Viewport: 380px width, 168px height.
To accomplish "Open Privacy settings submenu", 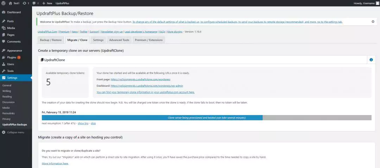I will pos(6,119).
